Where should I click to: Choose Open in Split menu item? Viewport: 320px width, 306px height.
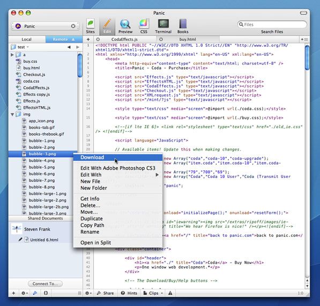(x=118, y=243)
